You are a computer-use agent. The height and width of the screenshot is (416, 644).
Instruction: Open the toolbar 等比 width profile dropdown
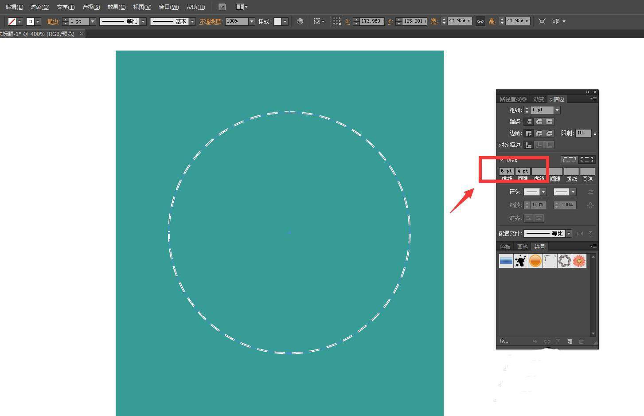coord(143,21)
